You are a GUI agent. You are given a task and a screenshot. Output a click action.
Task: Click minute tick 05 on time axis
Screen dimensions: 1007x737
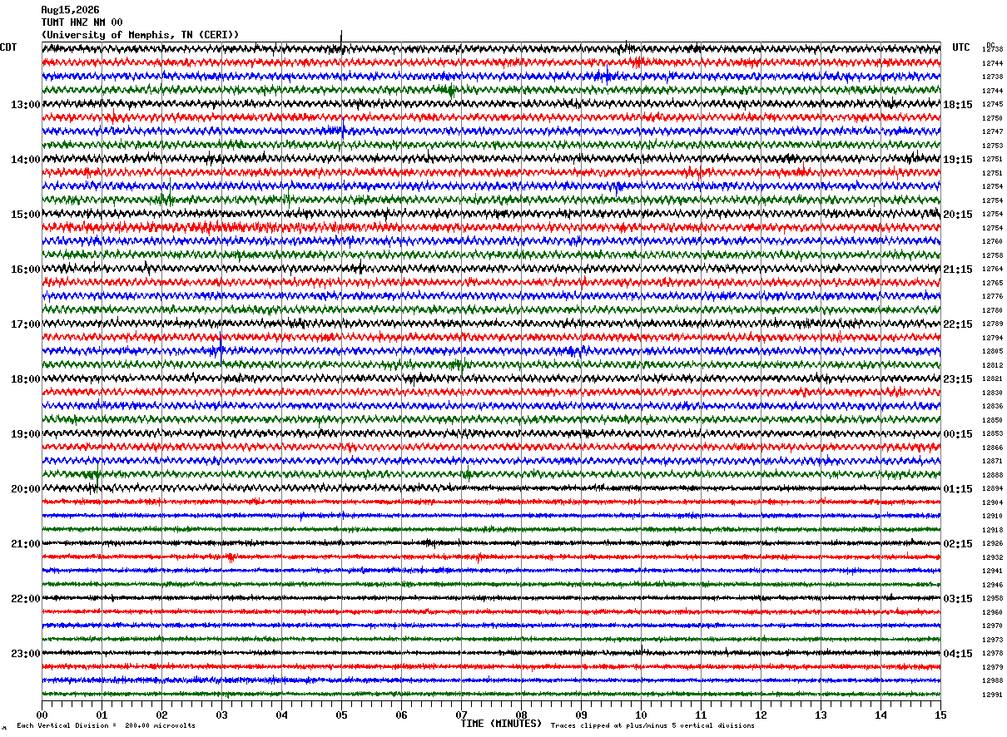(341, 715)
